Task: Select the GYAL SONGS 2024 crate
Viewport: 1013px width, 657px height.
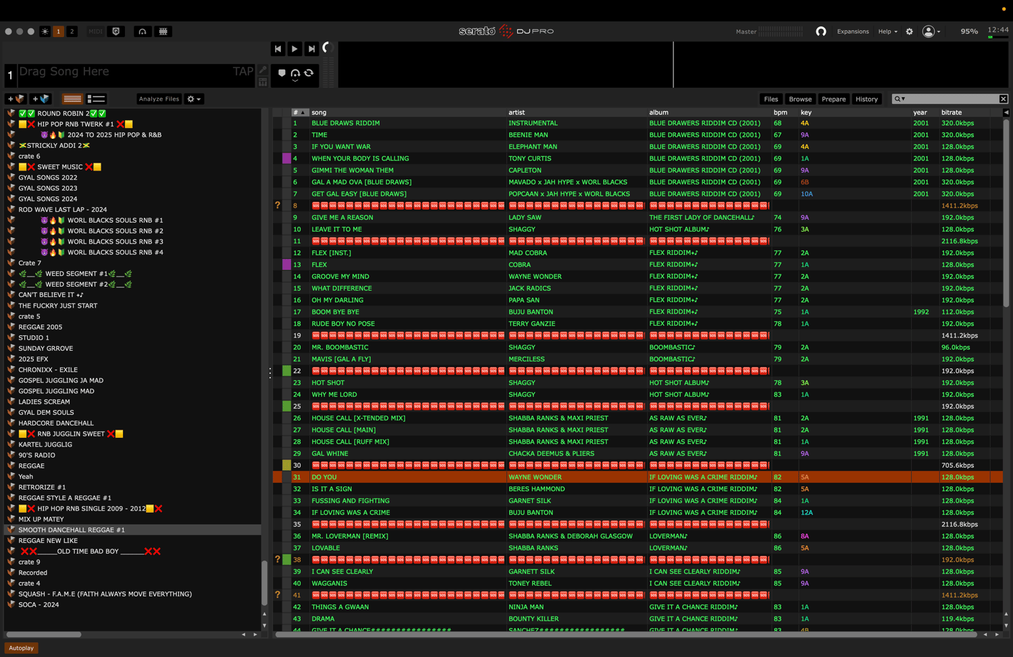Action: pyautogui.click(x=48, y=199)
